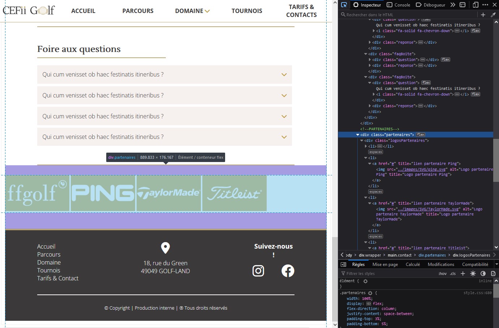Open flexbox highlighter for display flex

(369, 304)
